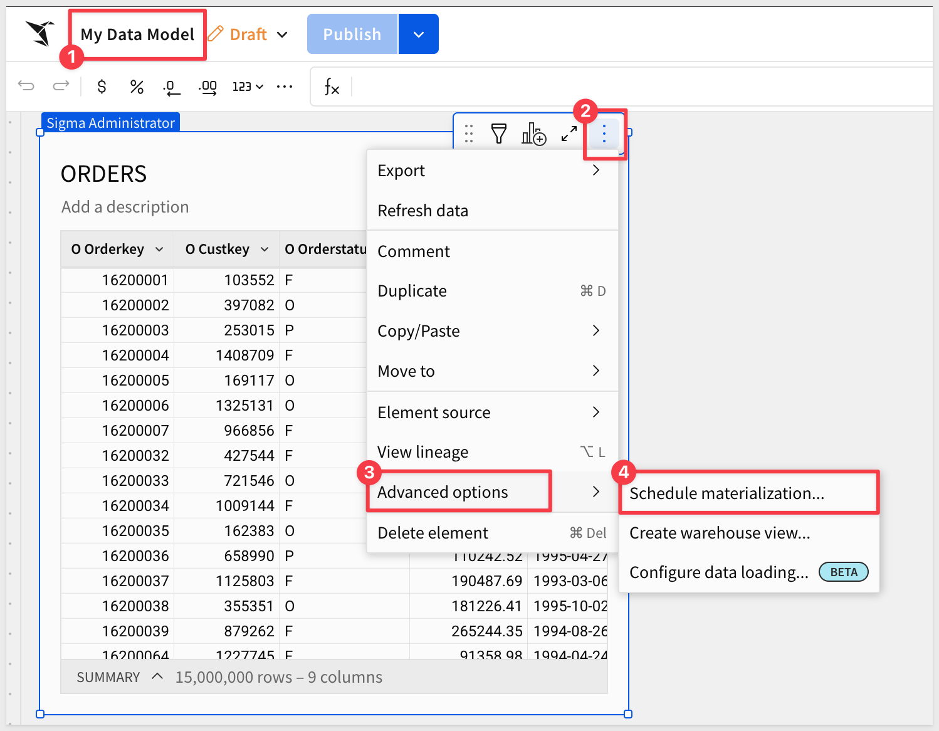Click the add chart icon
939x731 pixels.
click(533, 134)
